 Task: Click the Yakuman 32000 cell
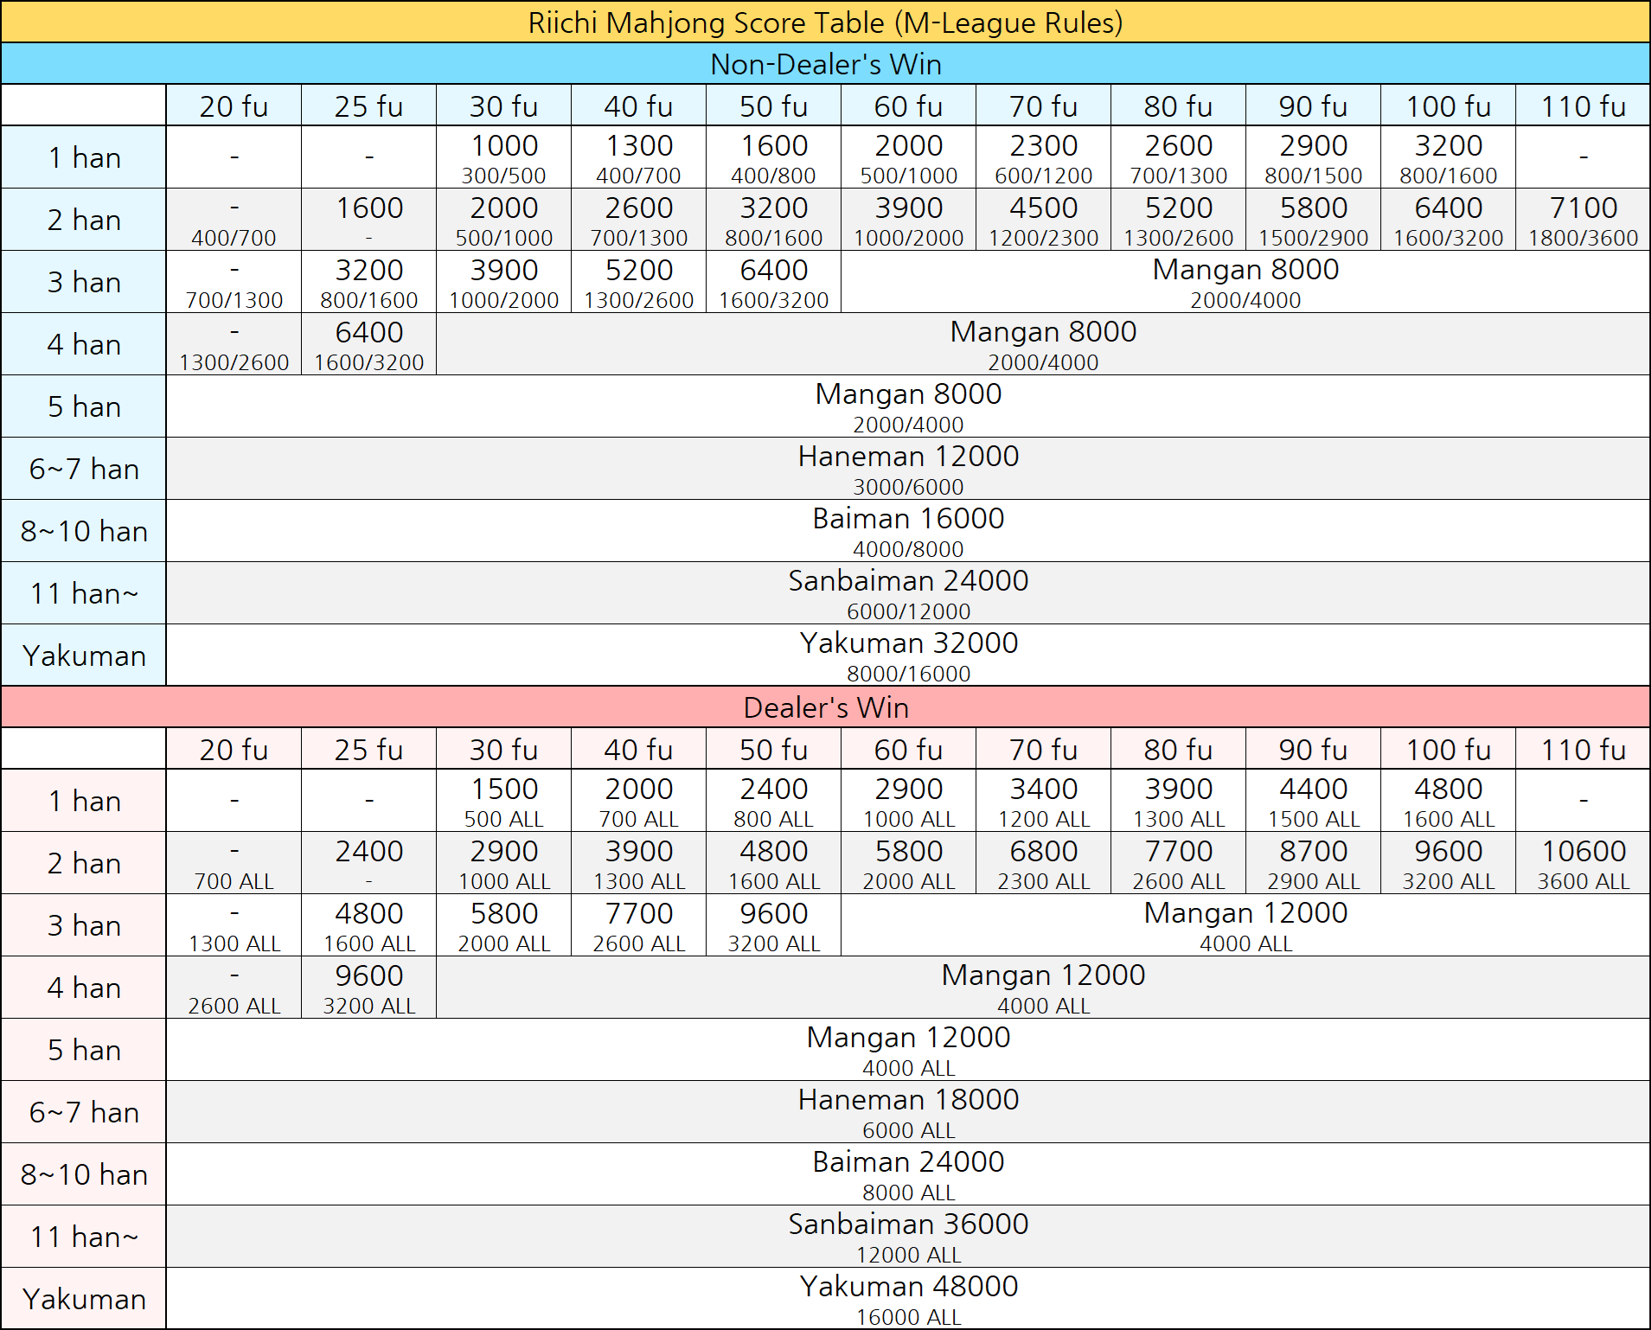[x=908, y=655]
